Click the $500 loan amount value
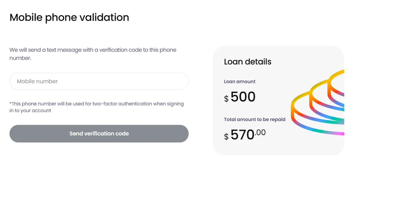The width and height of the screenshot is (402, 211). tap(243, 97)
